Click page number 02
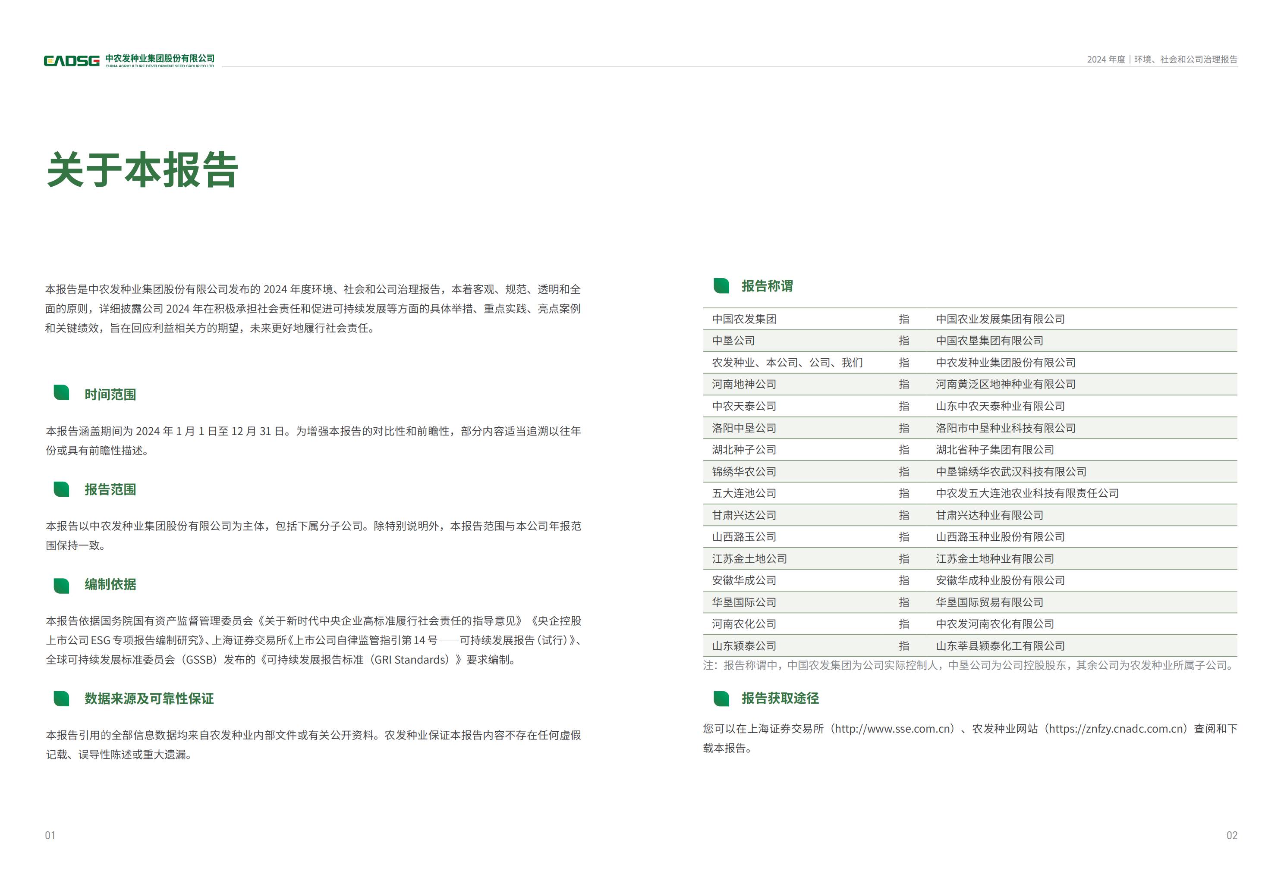 [x=1232, y=835]
